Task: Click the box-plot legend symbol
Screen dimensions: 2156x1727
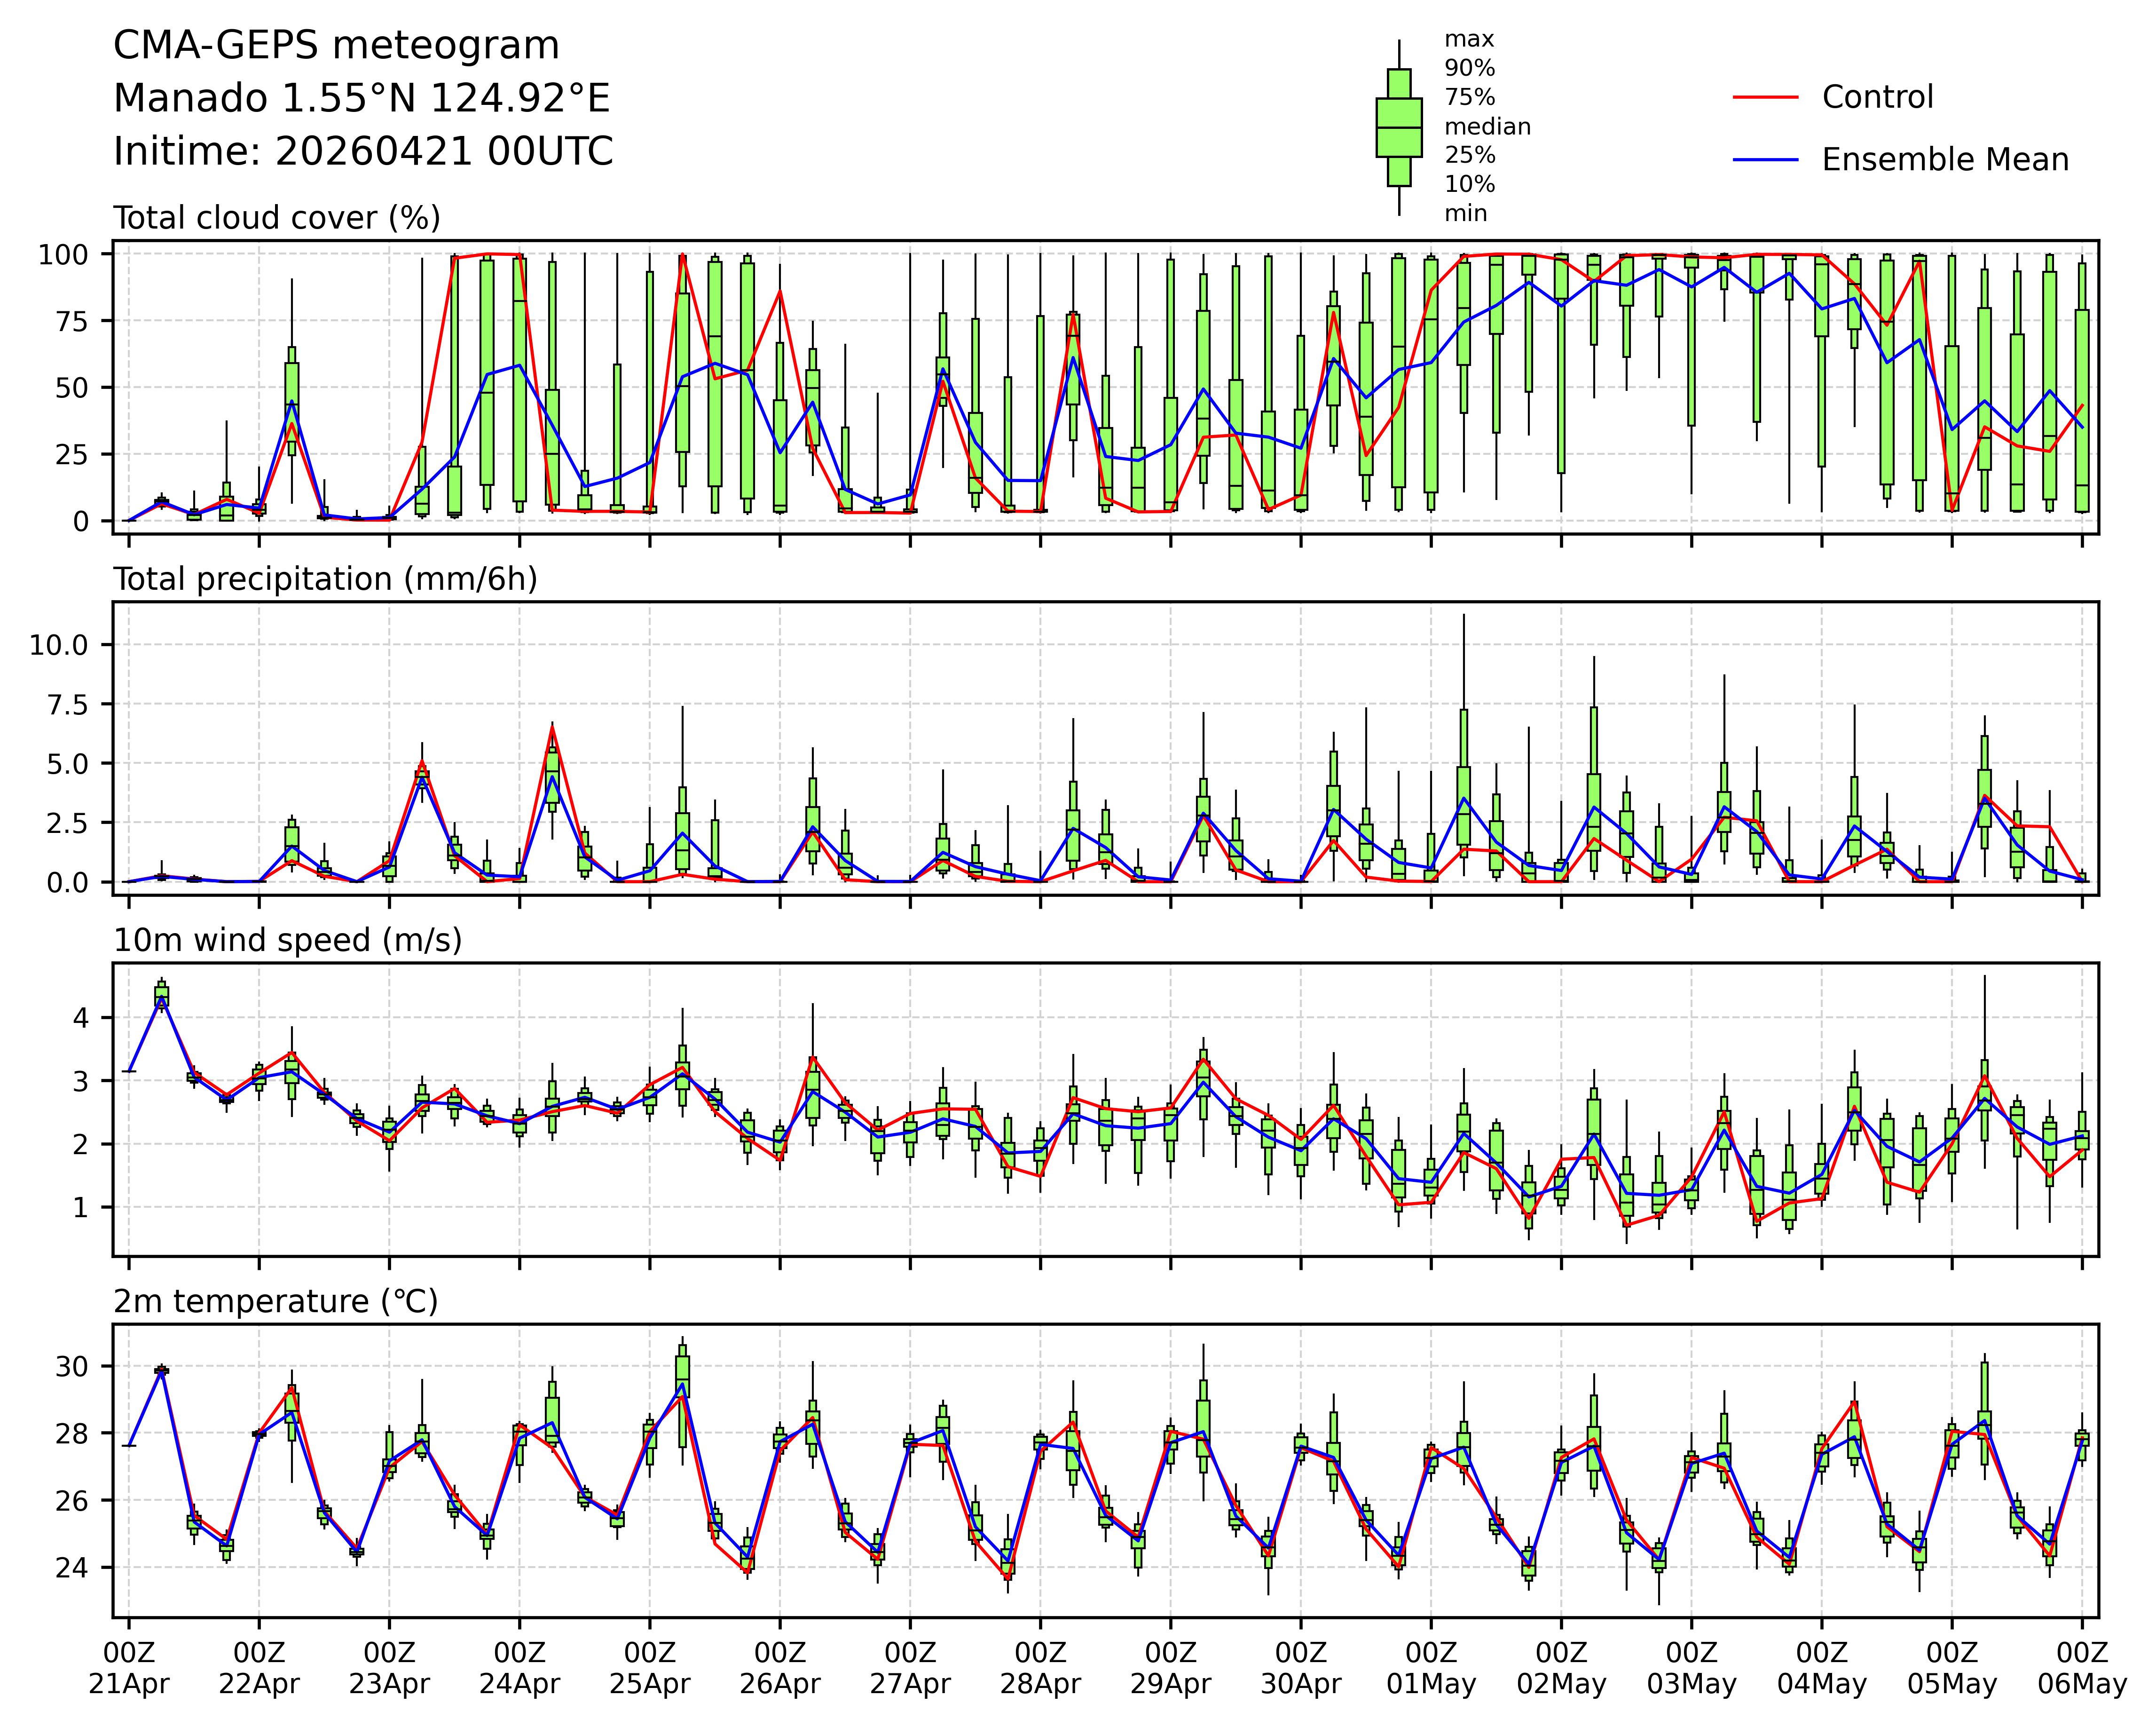Action: (1398, 127)
